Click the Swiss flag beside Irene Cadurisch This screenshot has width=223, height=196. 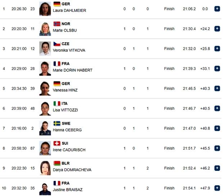[57, 143]
